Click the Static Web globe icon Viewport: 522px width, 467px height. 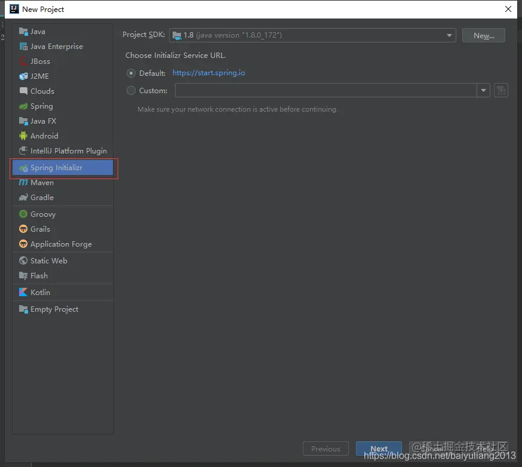tap(23, 260)
